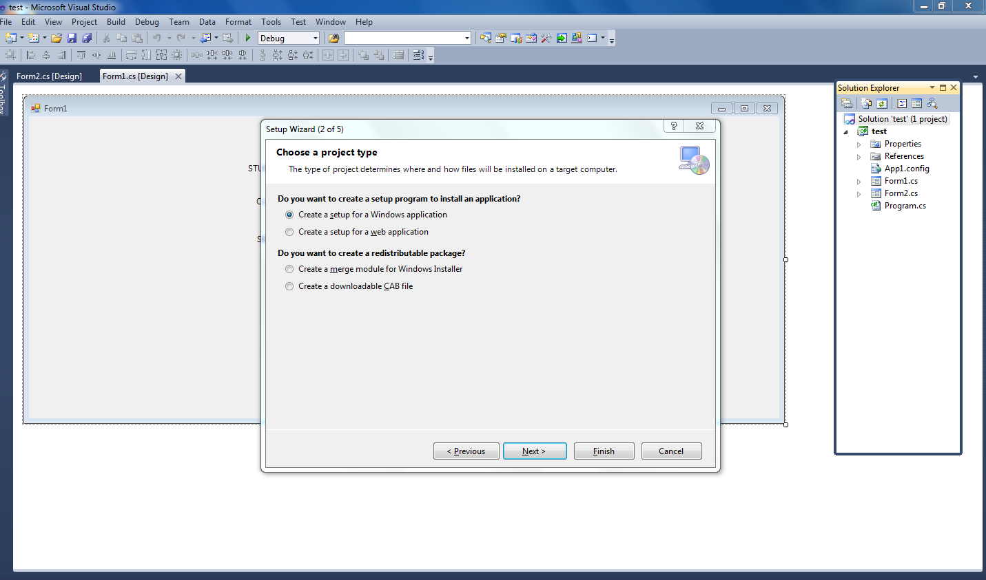Screen dimensions: 986x580
Task: Open the Build menu
Action: 116,21
